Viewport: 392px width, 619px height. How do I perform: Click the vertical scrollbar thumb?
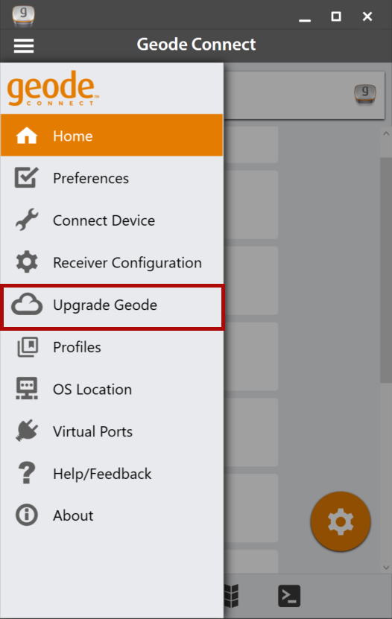pos(386,270)
